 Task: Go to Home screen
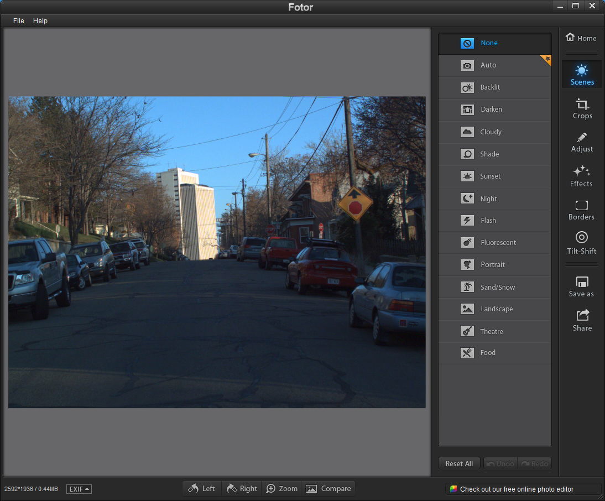581,38
